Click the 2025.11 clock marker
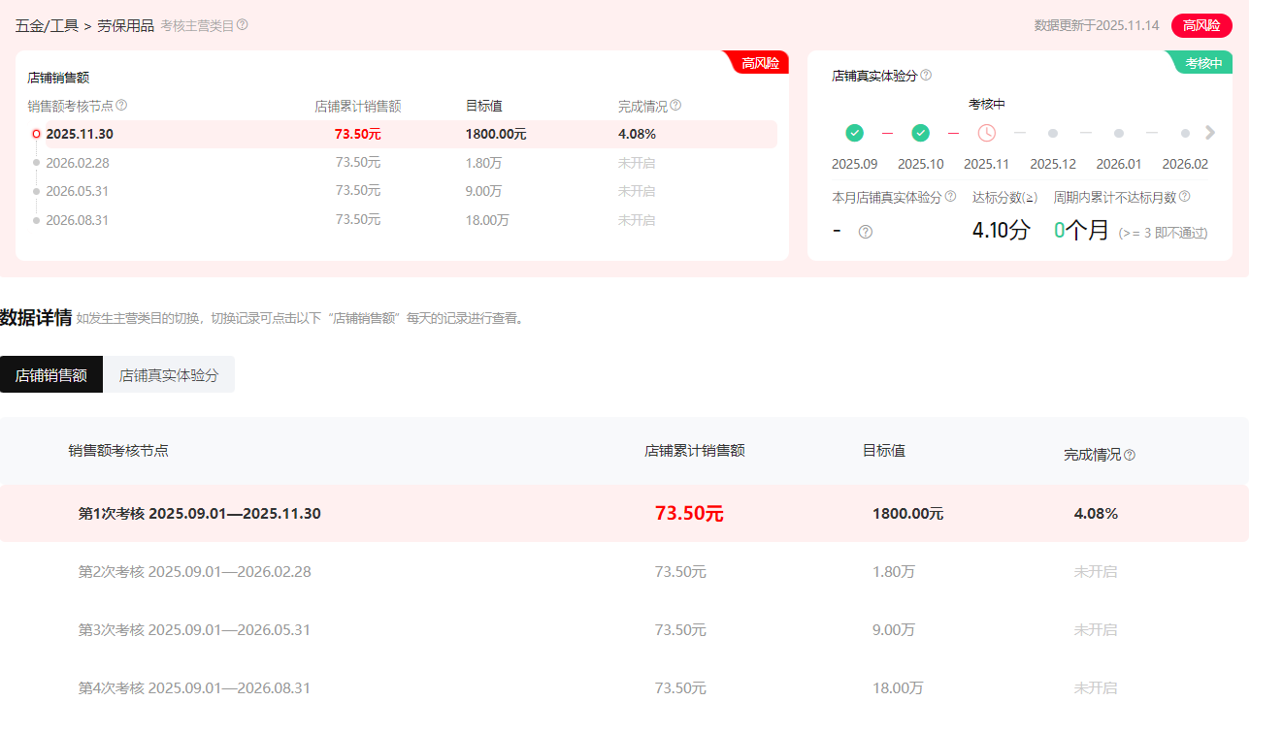Image resolution: width=1283 pixels, height=733 pixels. (x=986, y=133)
